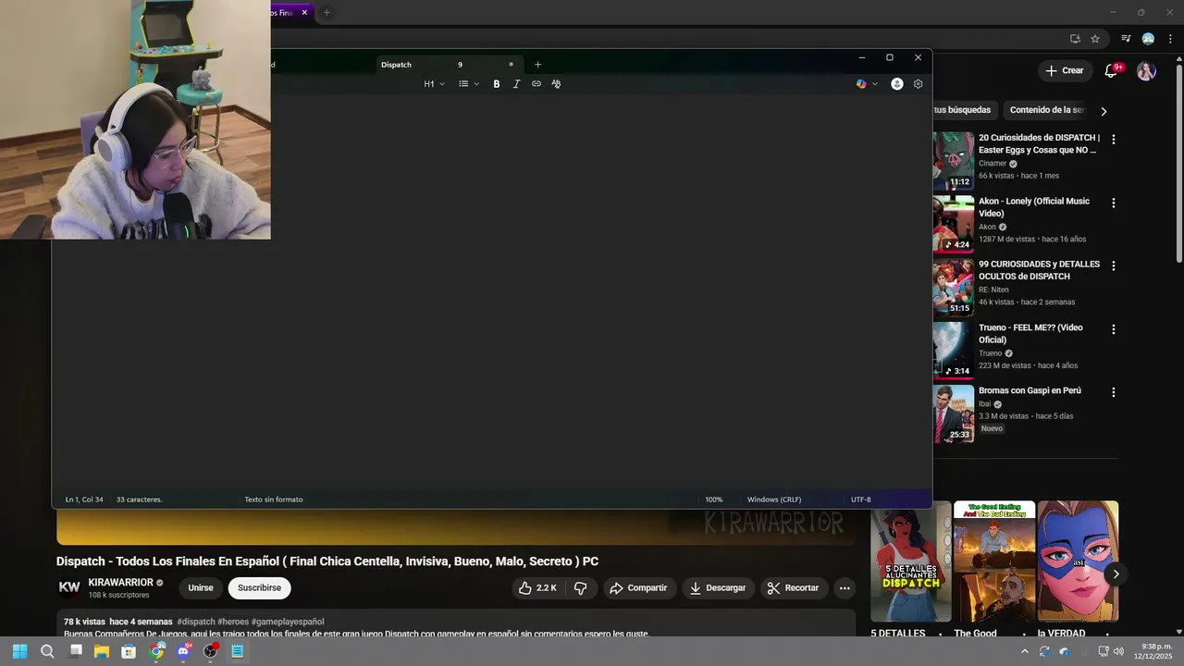The width and height of the screenshot is (1184, 666).
Task: Open the KW channel avatar
Action: pos(69,587)
